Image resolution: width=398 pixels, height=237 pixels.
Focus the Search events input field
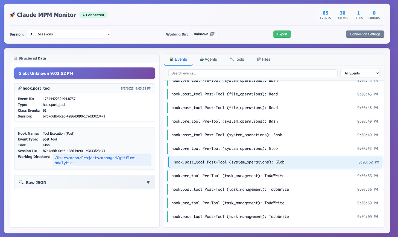253,73
